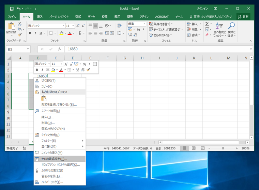Apply mini toolbar fill color bucket
Image resolution: width=259 pixels, height=190 pixels.
pyautogui.click(x=53, y=70)
